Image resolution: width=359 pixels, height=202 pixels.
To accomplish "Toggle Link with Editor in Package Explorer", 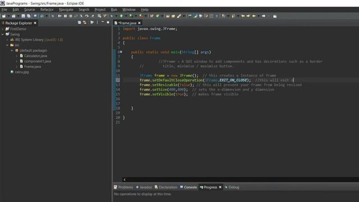I will tap(85, 22).
